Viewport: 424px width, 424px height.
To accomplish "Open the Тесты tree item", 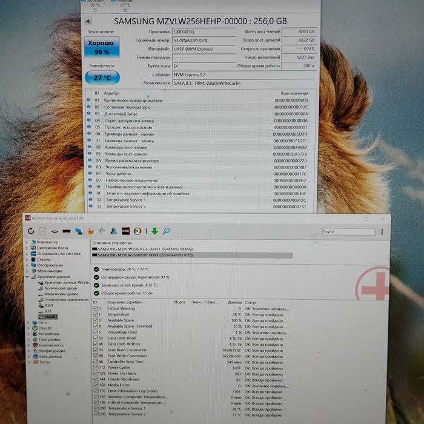I will pyautogui.click(x=45, y=362).
